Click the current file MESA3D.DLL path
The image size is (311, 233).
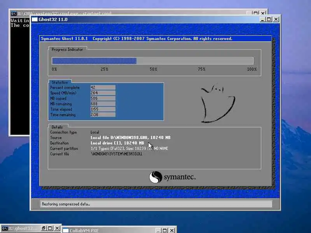click(117, 154)
